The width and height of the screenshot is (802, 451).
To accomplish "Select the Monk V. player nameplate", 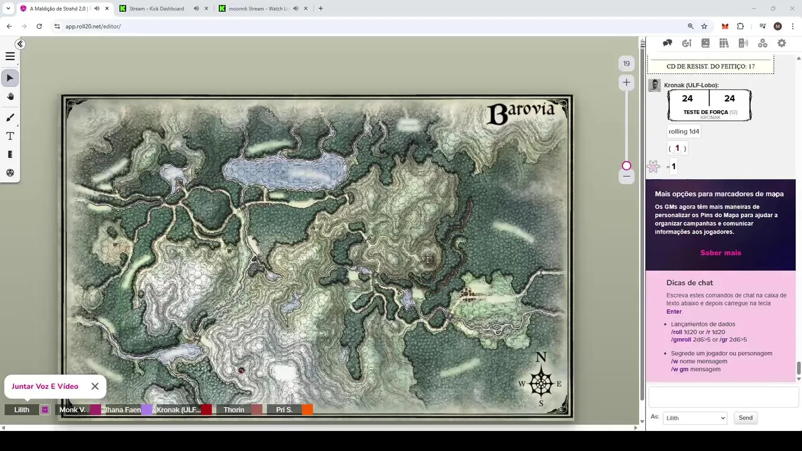I will [x=73, y=410].
